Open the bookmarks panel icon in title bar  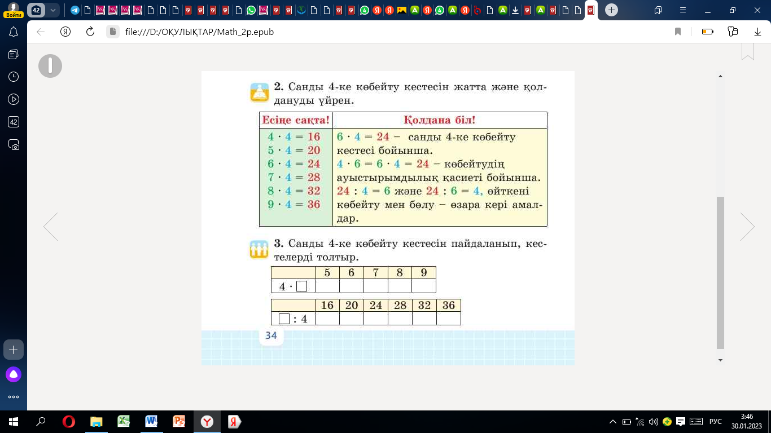coord(658,10)
